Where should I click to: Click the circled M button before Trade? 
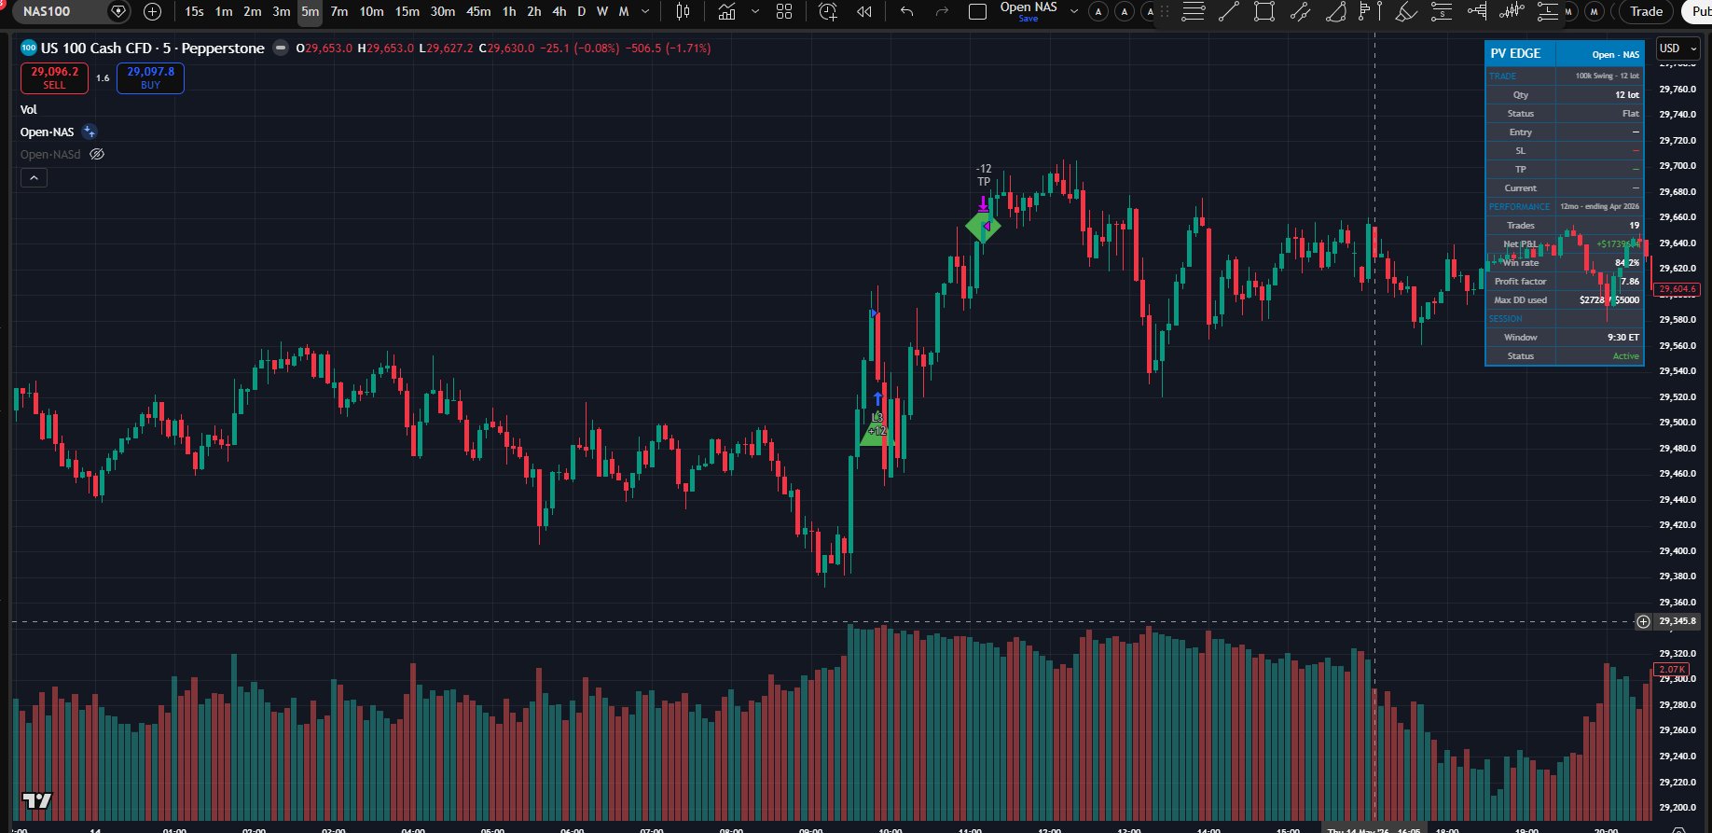1595,11
